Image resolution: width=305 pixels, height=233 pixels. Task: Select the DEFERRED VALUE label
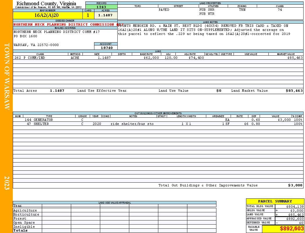click(x=258, y=223)
